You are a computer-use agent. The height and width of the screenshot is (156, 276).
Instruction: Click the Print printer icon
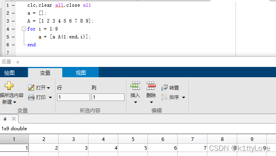(x=31, y=97)
